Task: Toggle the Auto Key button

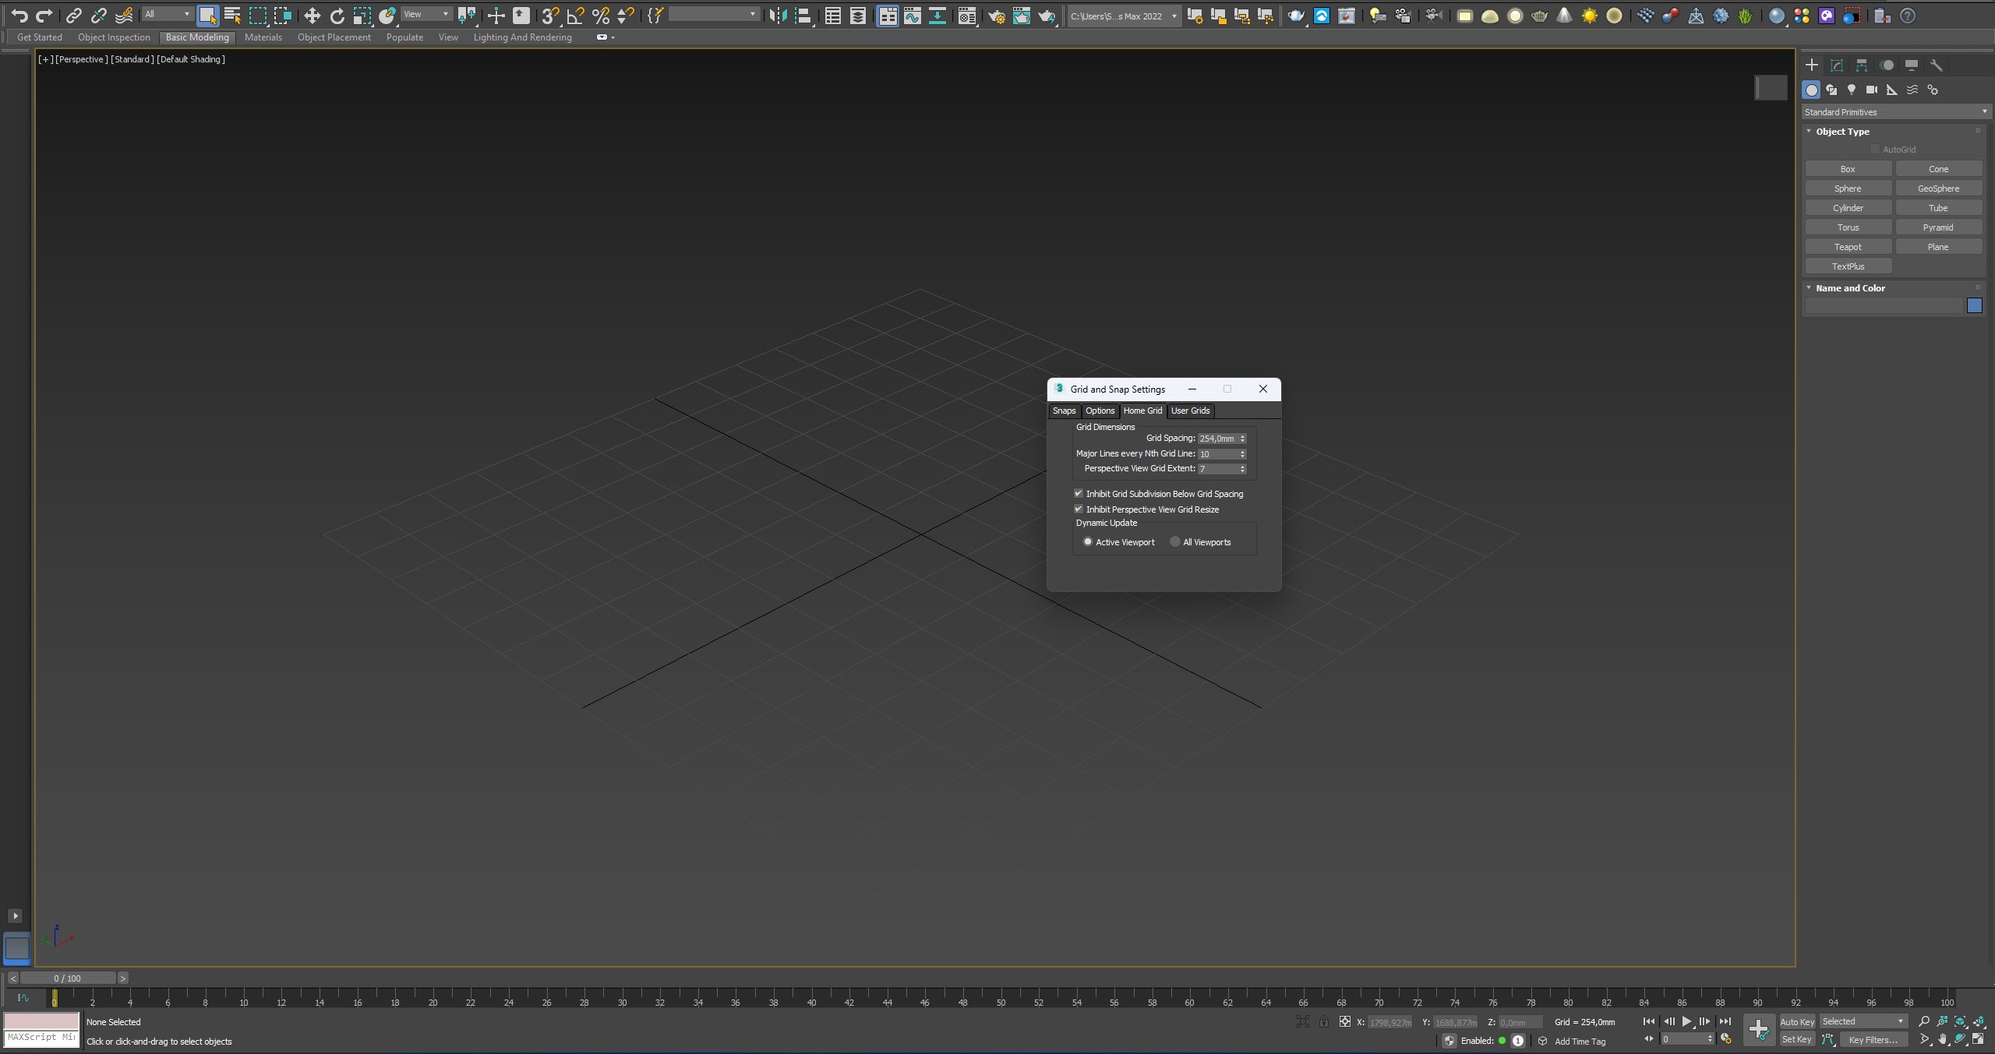Action: click(1797, 1021)
